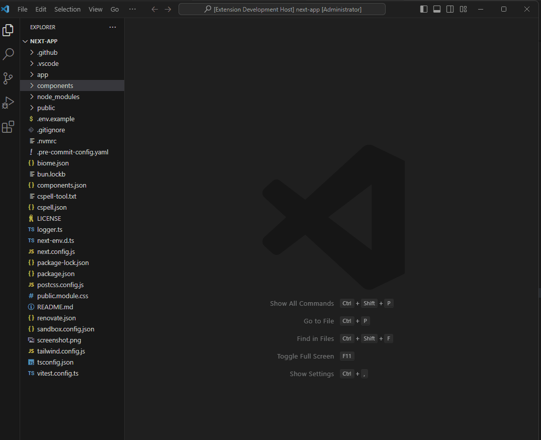541x440 pixels.
Task: Open the .nvmrc file
Action: pos(72,141)
